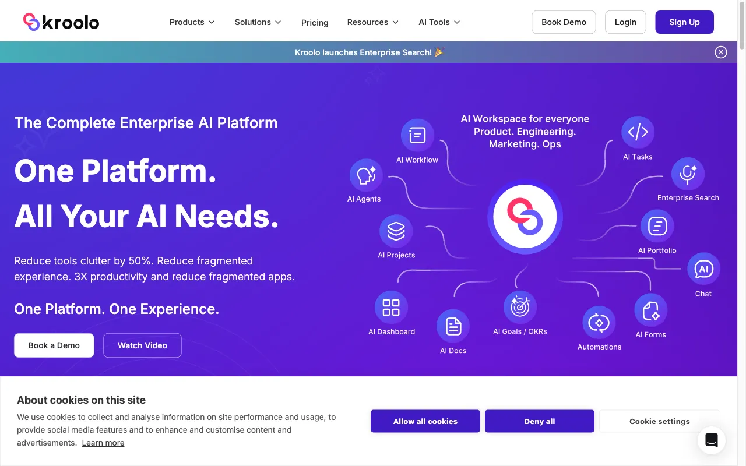Click the AI Dashboard grid icon

pos(391,308)
